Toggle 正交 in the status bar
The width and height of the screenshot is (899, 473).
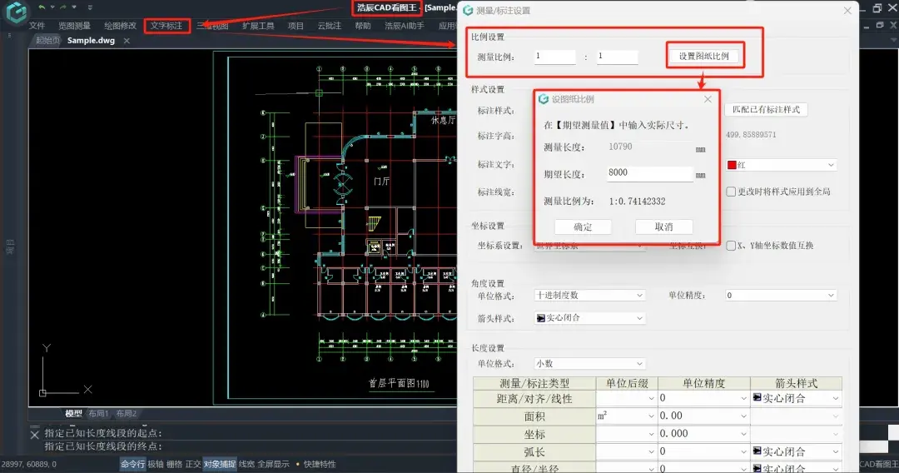[x=193, y=464]
